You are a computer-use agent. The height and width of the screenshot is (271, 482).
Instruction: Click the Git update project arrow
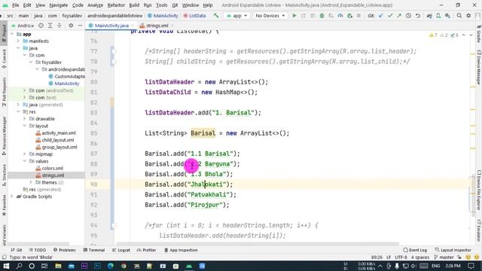click(381, 16)
